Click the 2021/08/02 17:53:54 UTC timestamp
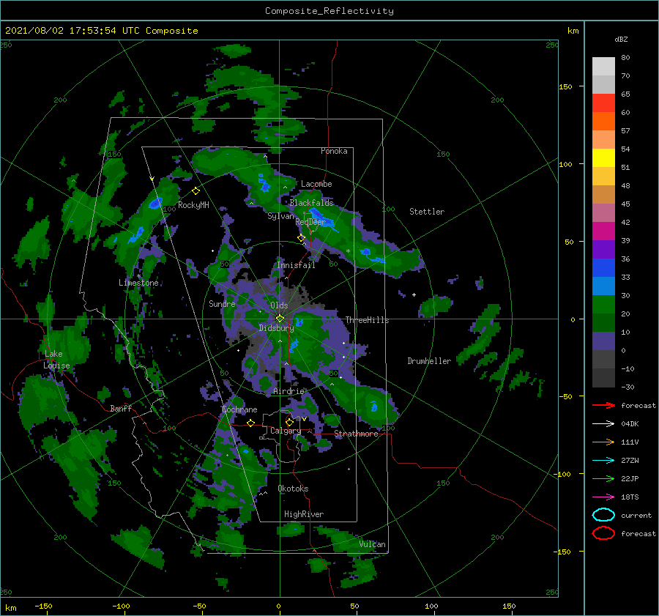Screen dimensions: 659x616 [102, 31]
